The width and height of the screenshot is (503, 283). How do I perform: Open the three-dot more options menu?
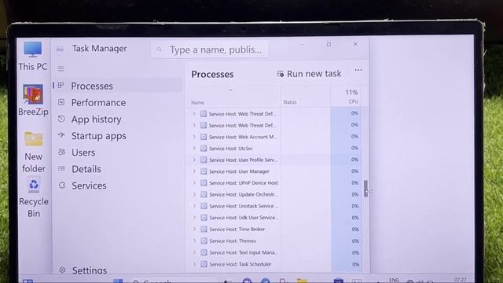[358, 70]
